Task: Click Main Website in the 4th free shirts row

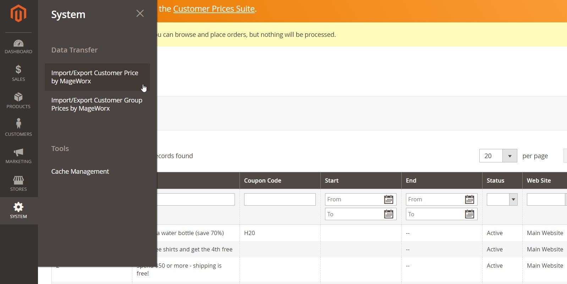Action: [x=545, y=249]
